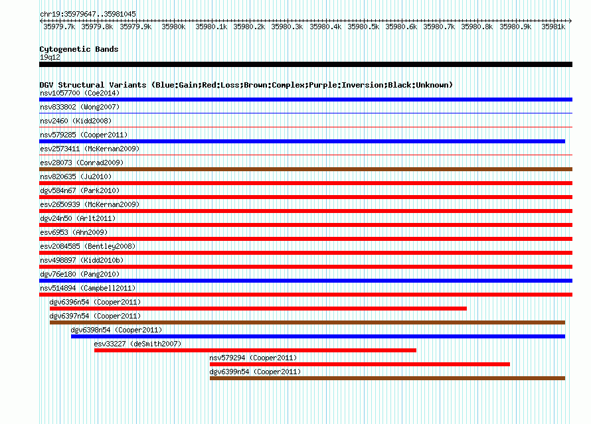Select the nsv579294 red bar
The height and width of the screenshot is (424, 591).
click(360, 364)
